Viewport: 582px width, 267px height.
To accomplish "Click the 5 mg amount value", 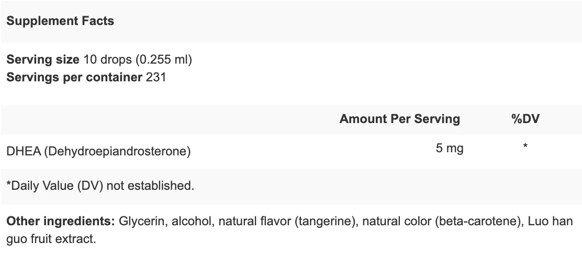I will coord(450,148).
